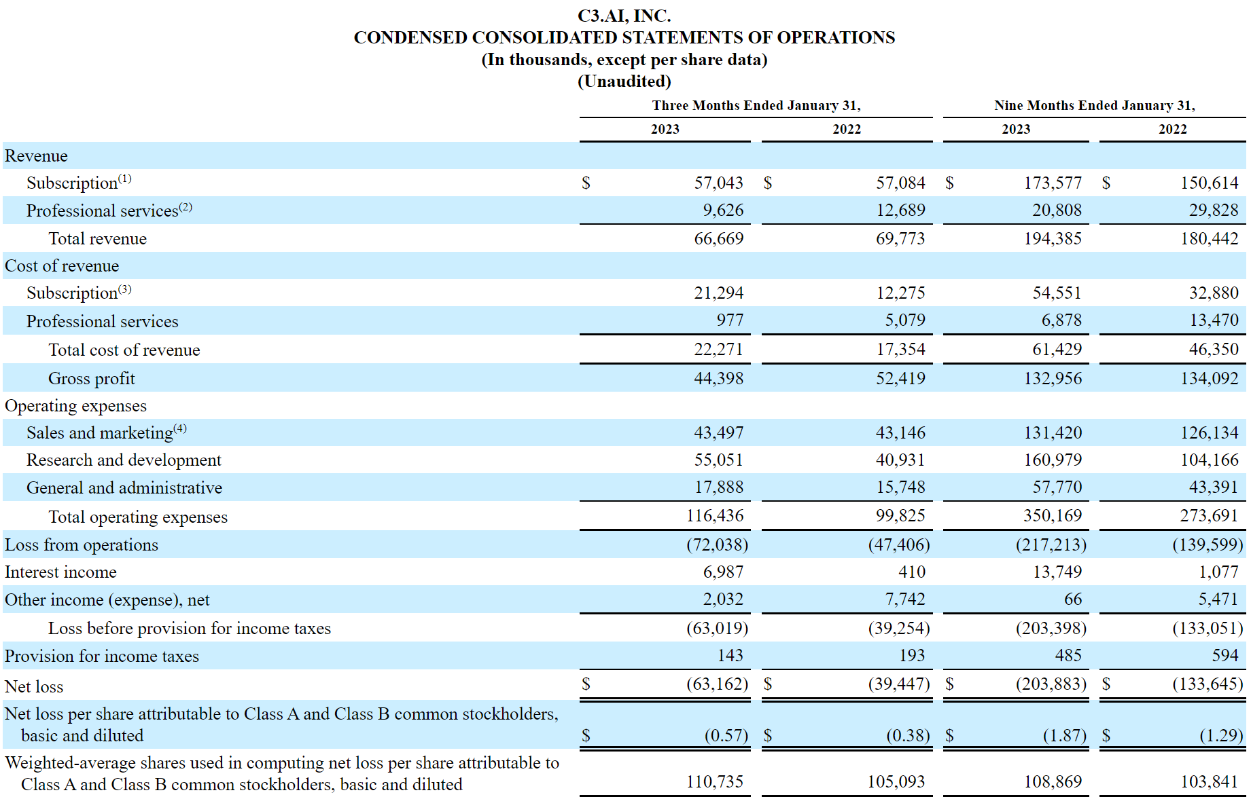The image size is (1251, 797).
Task: Select the subscription revenue value 57,043
Action: pyautogui.click(x=718, y=183)
